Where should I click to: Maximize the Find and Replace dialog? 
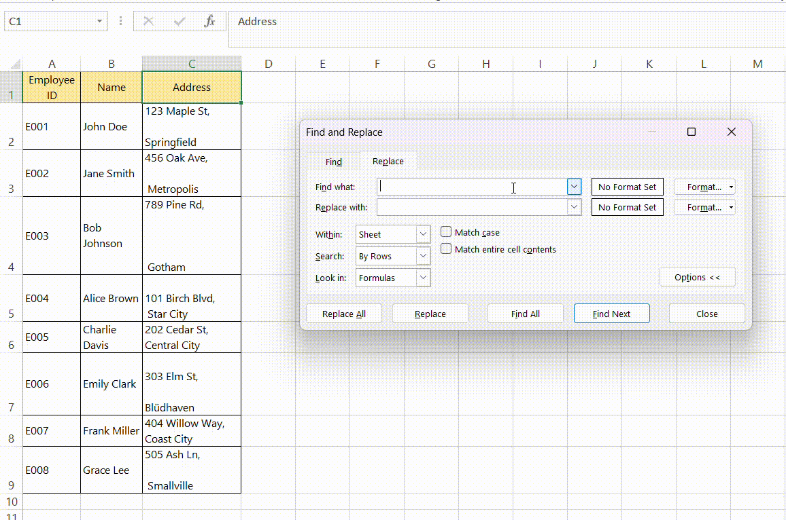pyautogui.click(x=691, y=132)
